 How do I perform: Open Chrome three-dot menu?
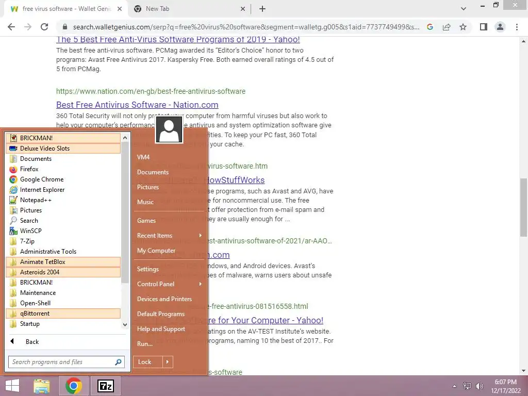[517, 27]
